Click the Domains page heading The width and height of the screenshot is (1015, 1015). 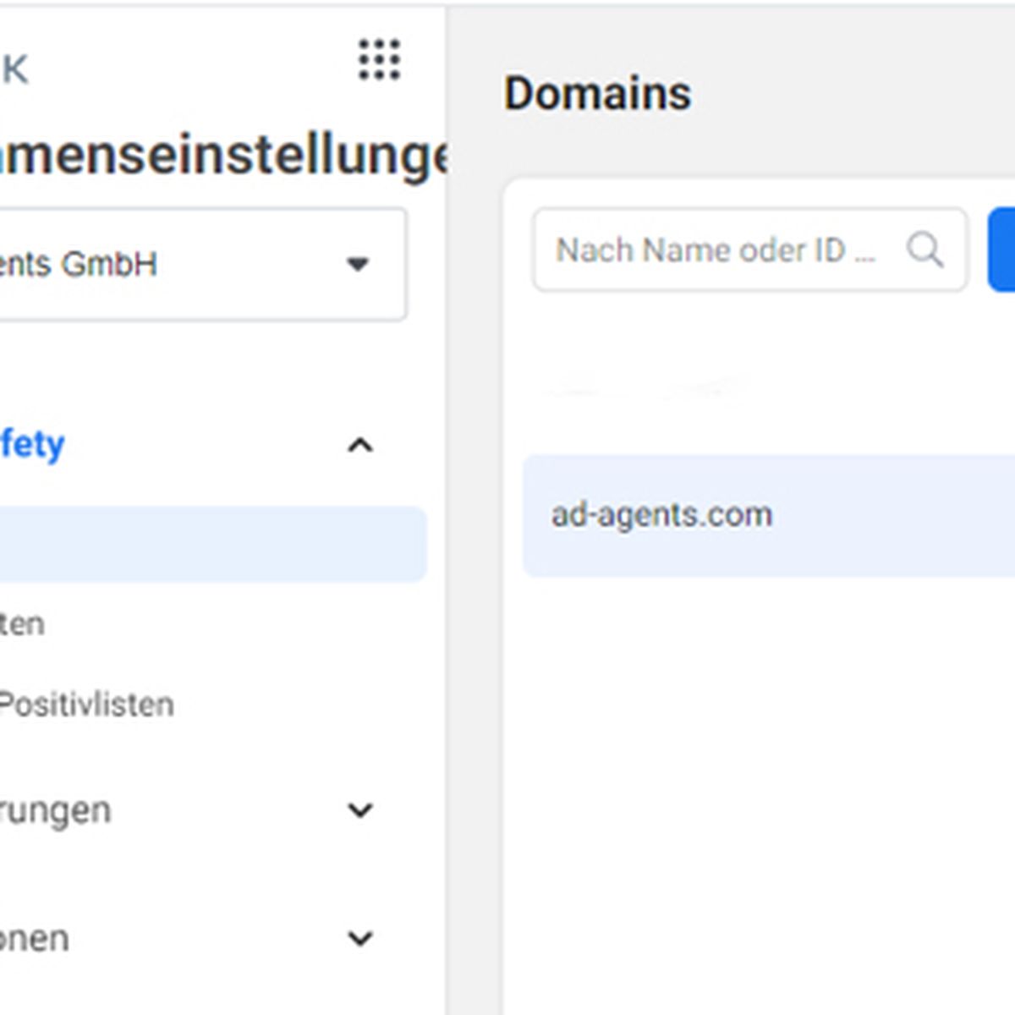click(597, 93)
